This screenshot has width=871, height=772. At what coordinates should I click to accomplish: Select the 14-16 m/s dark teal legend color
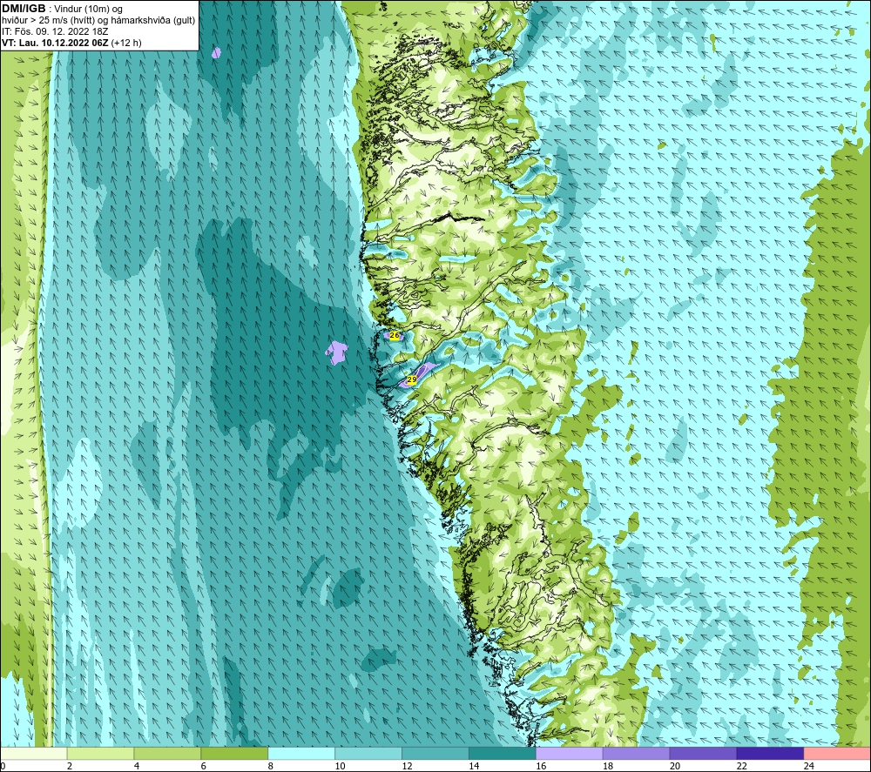coord(503,753)
